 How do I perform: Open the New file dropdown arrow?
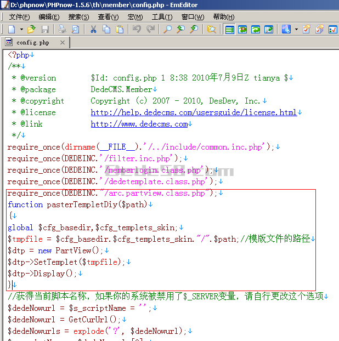point(21,29)
